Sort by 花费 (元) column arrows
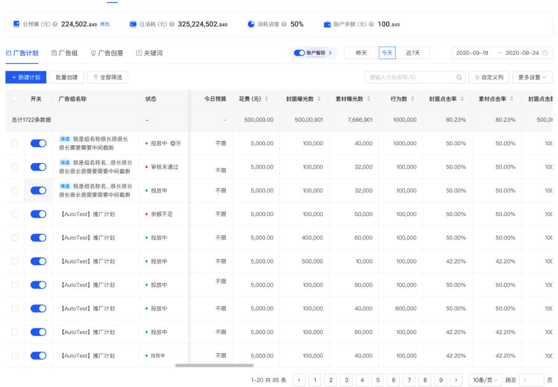Image resolution: width=558 pixels, height=387 pixels. tap(266, 98)
